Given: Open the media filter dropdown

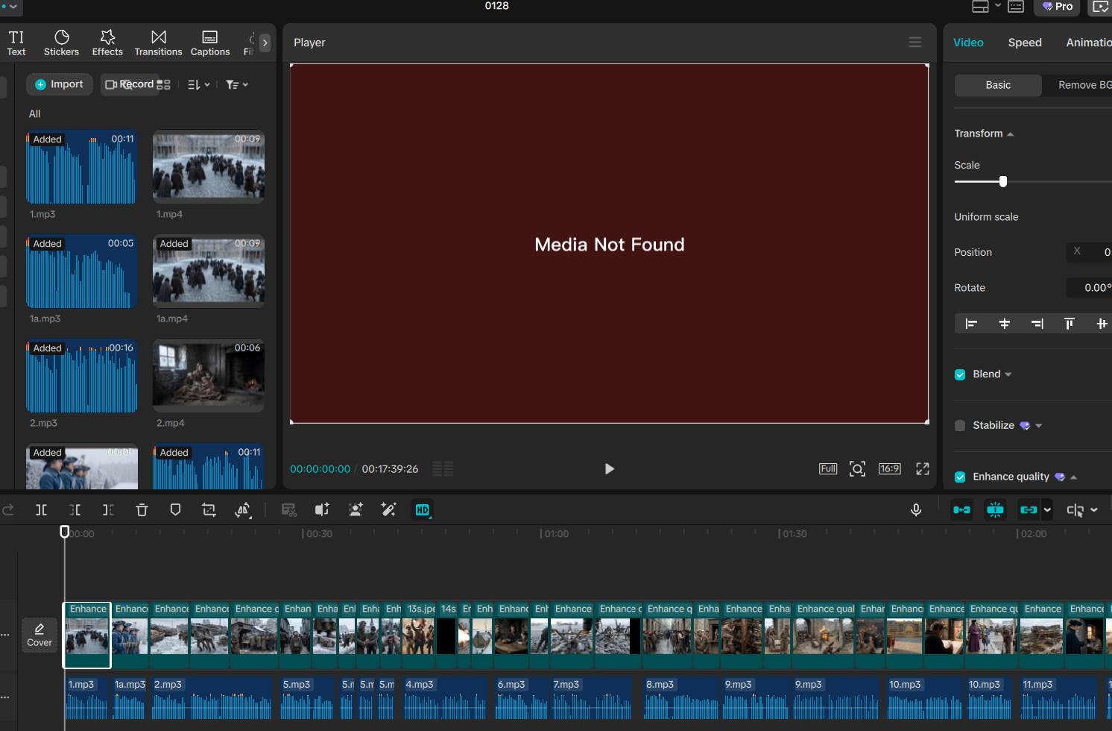Looking at the screenshot, I should (x=236, y=85).
